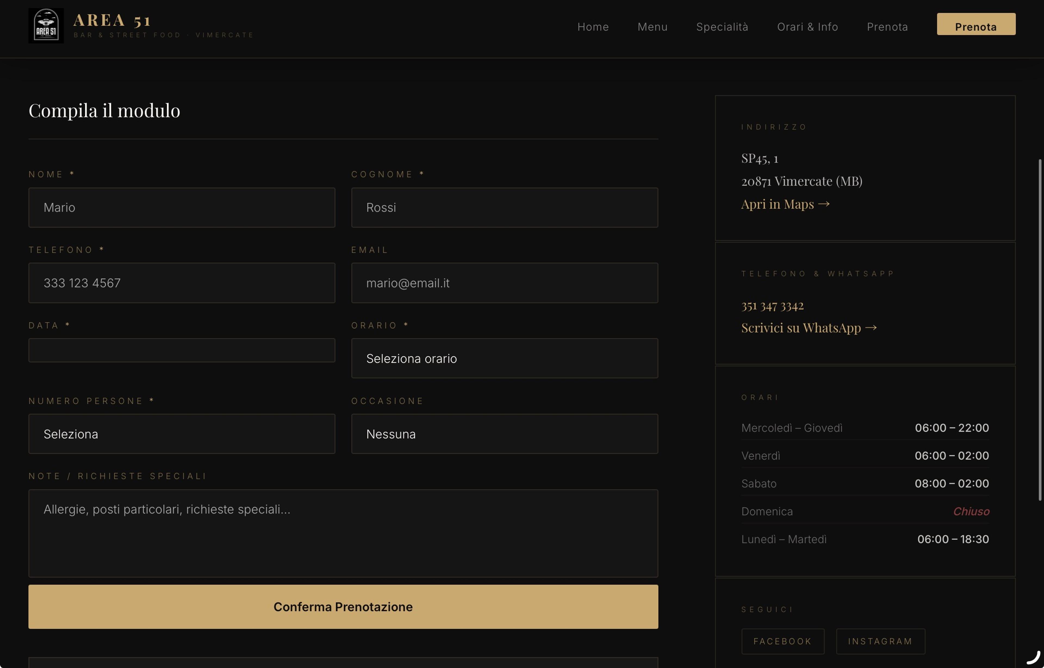Click the AREA 51 site title text
Image resolution: width=1044 pixels, height=668 pixels.
(x=112, y=20)
